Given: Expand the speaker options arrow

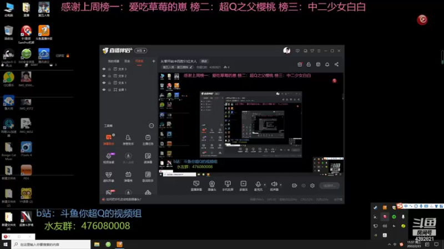Looking at the screenshot, I should point(281,185).
